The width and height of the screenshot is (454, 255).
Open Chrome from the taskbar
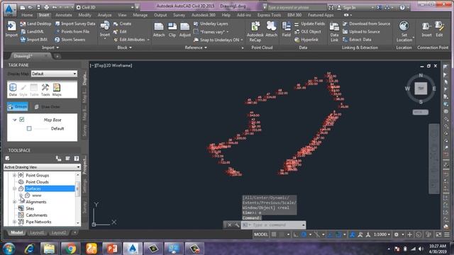coord(70,249)
